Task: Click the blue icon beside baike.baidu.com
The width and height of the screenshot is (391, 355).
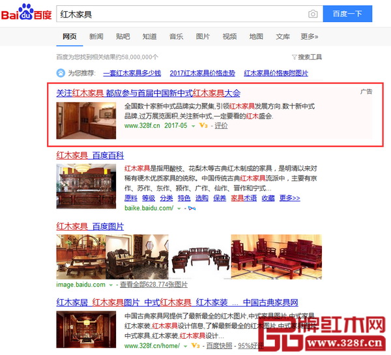Action: (x=192, y=208)
